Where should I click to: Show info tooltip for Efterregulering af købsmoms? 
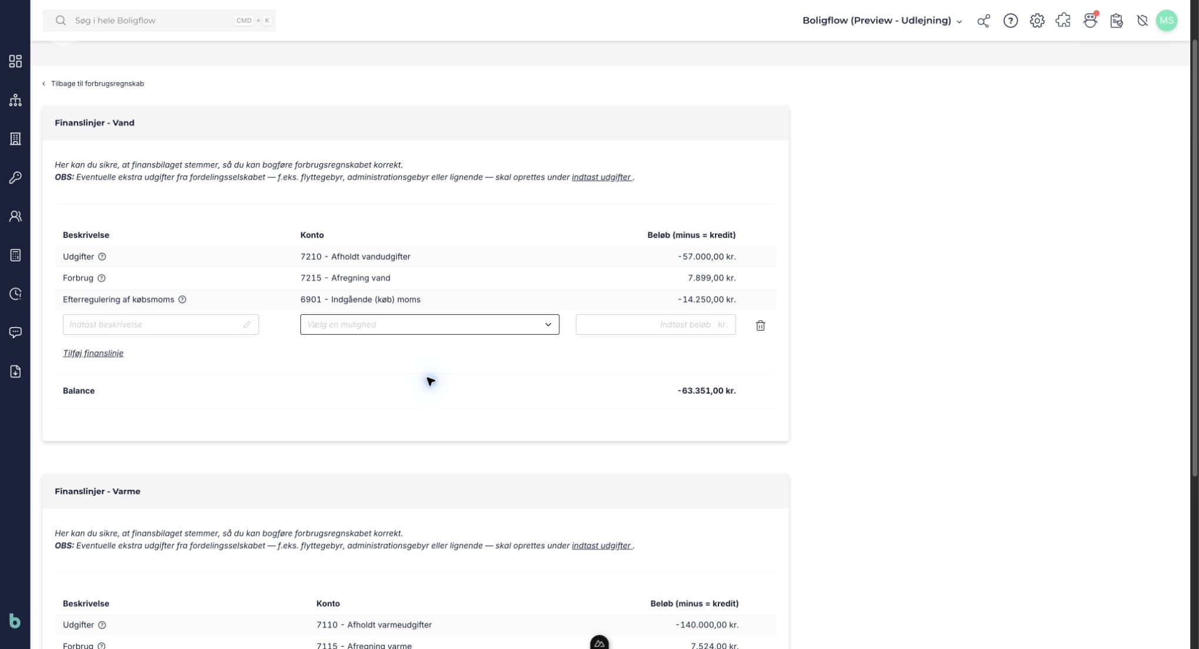coord(182,300)
